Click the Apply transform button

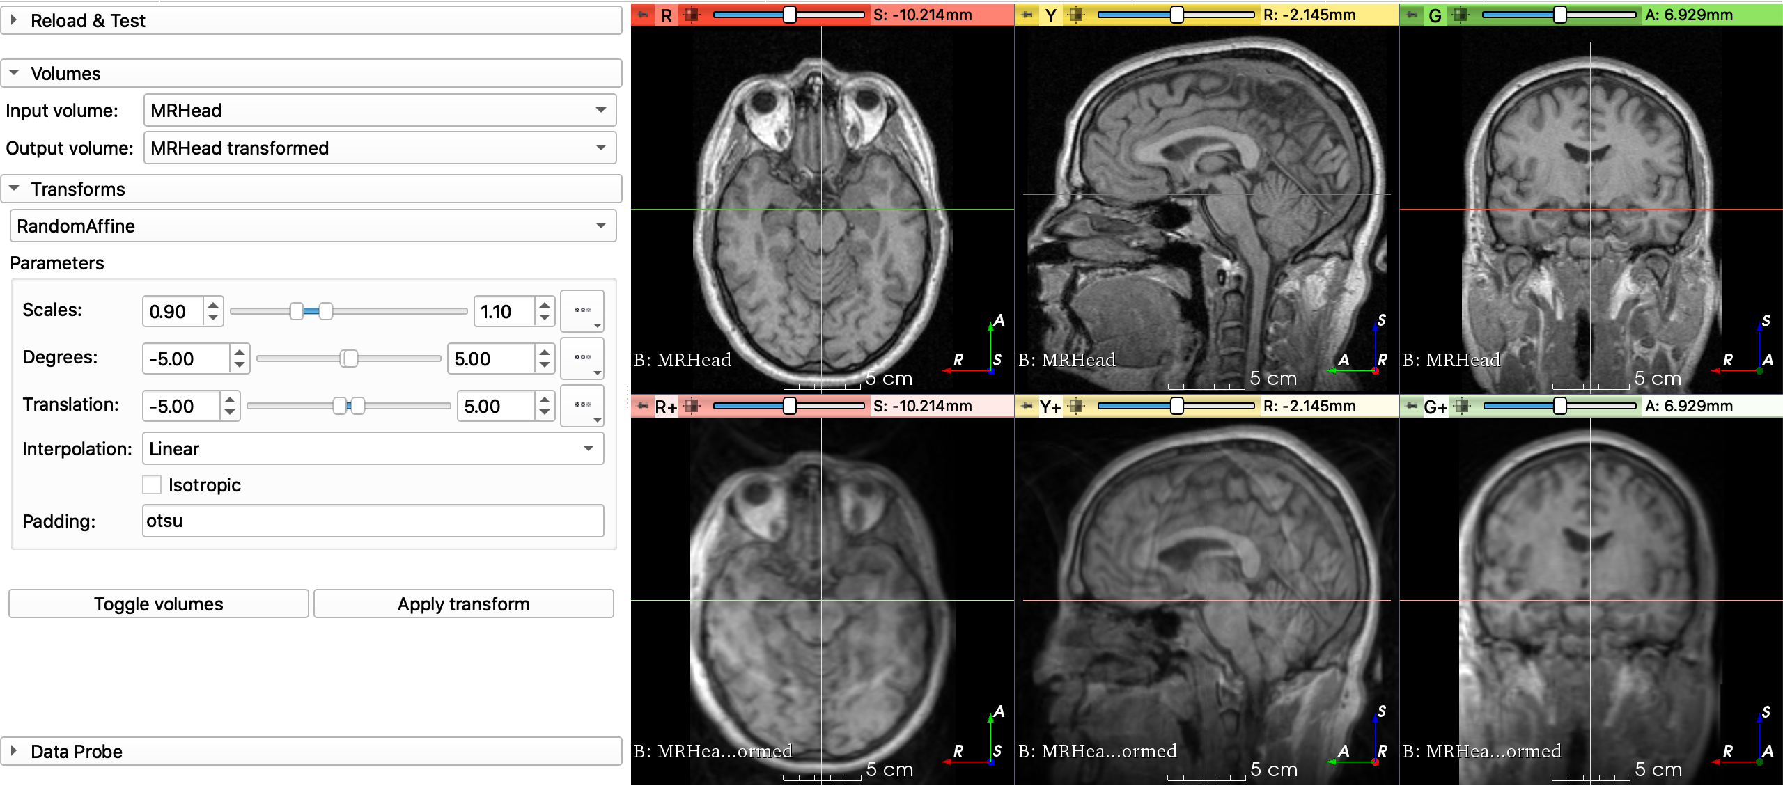463,604
